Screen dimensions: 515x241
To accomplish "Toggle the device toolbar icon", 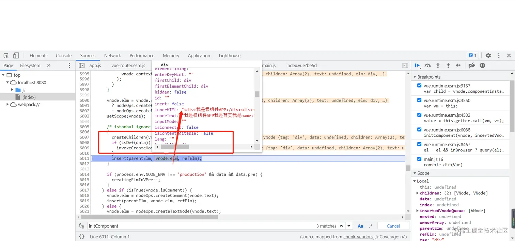I will pyautogui.click(x=16, y=56).
